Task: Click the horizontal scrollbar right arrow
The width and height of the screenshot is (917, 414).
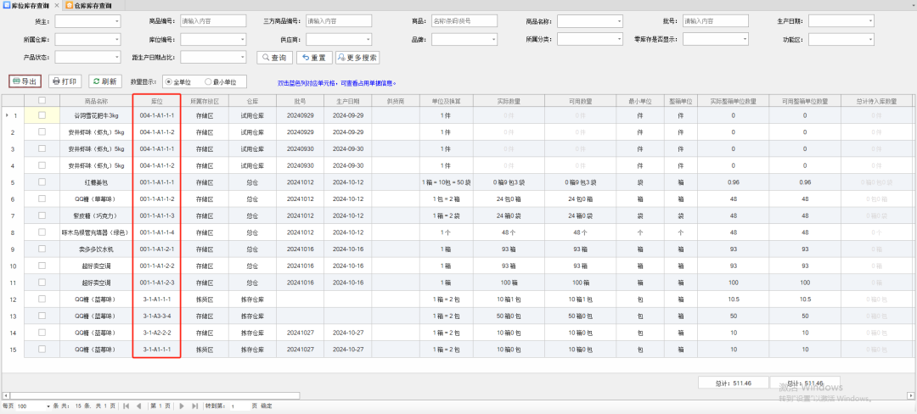Action: (910, 396)
